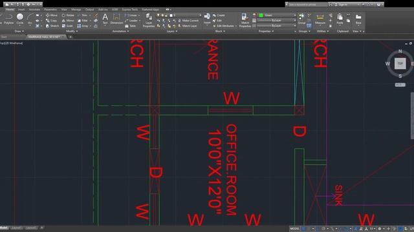The width and height of the screenshot is (414, 232).
Task: Toggle grid display in status bar
Action: coord(304,229)
